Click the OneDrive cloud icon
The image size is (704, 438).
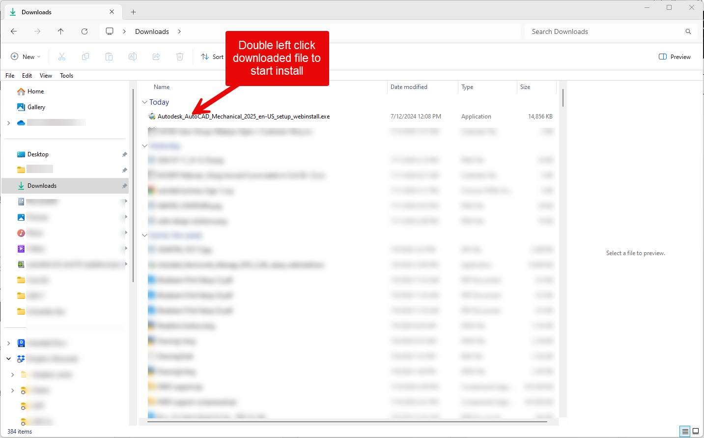[x=21, y=123]
